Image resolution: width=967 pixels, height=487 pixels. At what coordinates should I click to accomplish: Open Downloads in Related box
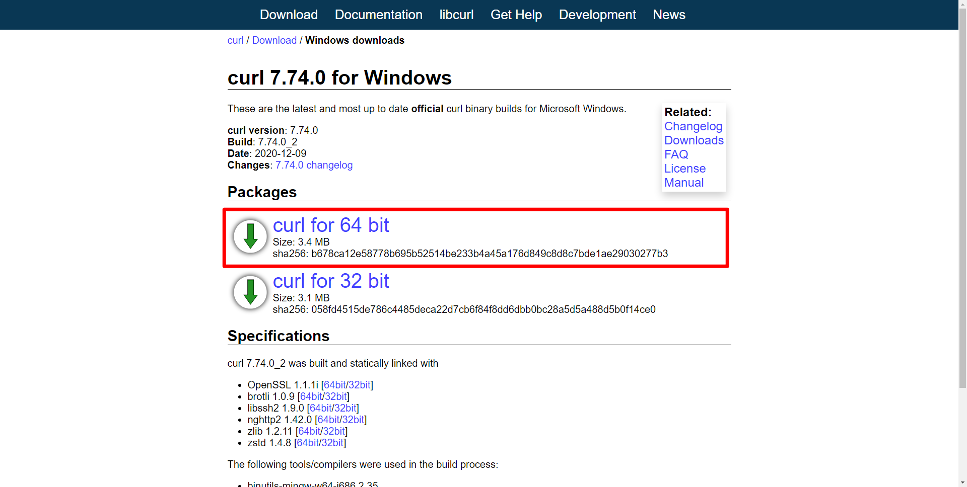coord(694,140)
